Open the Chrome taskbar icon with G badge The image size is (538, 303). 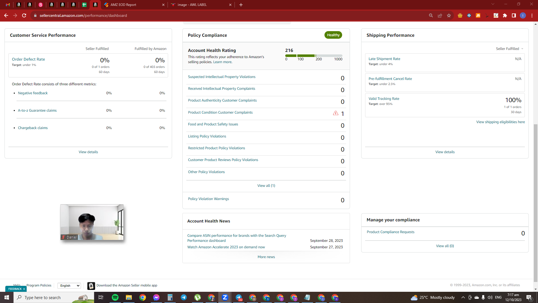click(335, 297)
